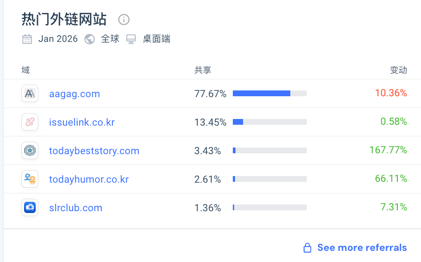
Task: Click the 域 column header
Action: 25,70
